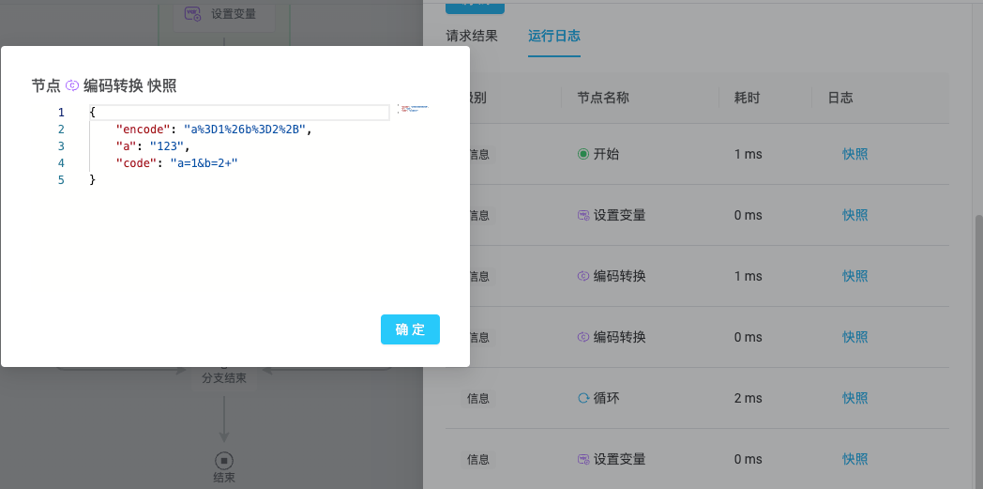This screenshot has width=983, height=489.
Task: Click the code minimap in snapshot editor
Action: pos(414,111)
